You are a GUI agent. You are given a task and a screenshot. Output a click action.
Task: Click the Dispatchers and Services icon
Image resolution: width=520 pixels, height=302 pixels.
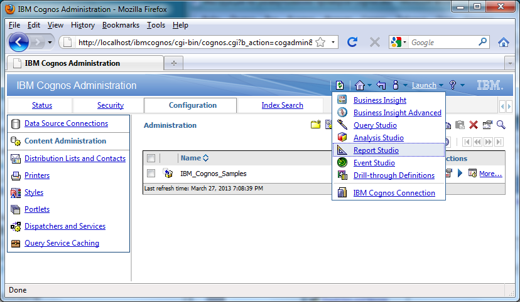16,226
